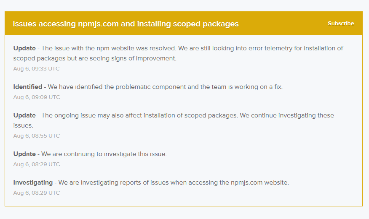
Task: Click the Subscribe link in incident header
Action: pos(341,23)
